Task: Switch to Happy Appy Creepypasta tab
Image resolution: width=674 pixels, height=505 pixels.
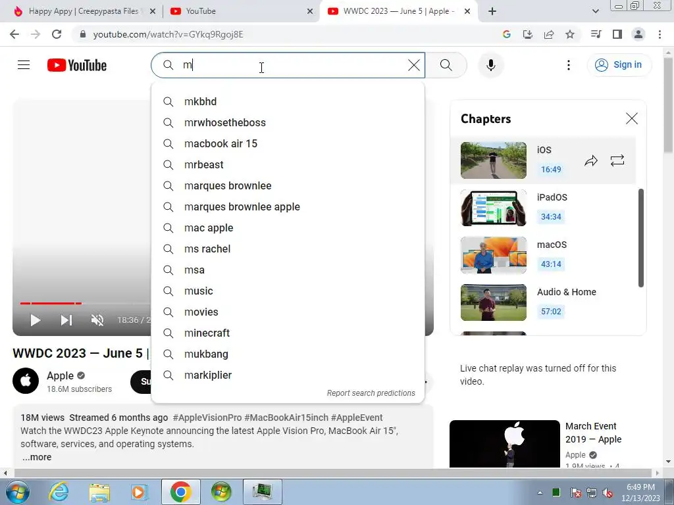Action: [x=84, y=11]
